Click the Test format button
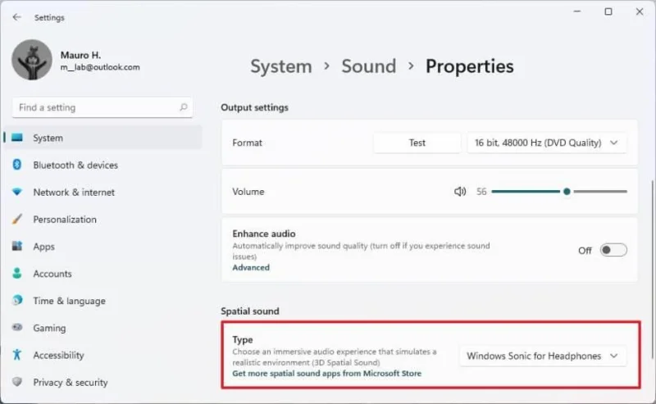656x404 pixels. click(417, 143)
